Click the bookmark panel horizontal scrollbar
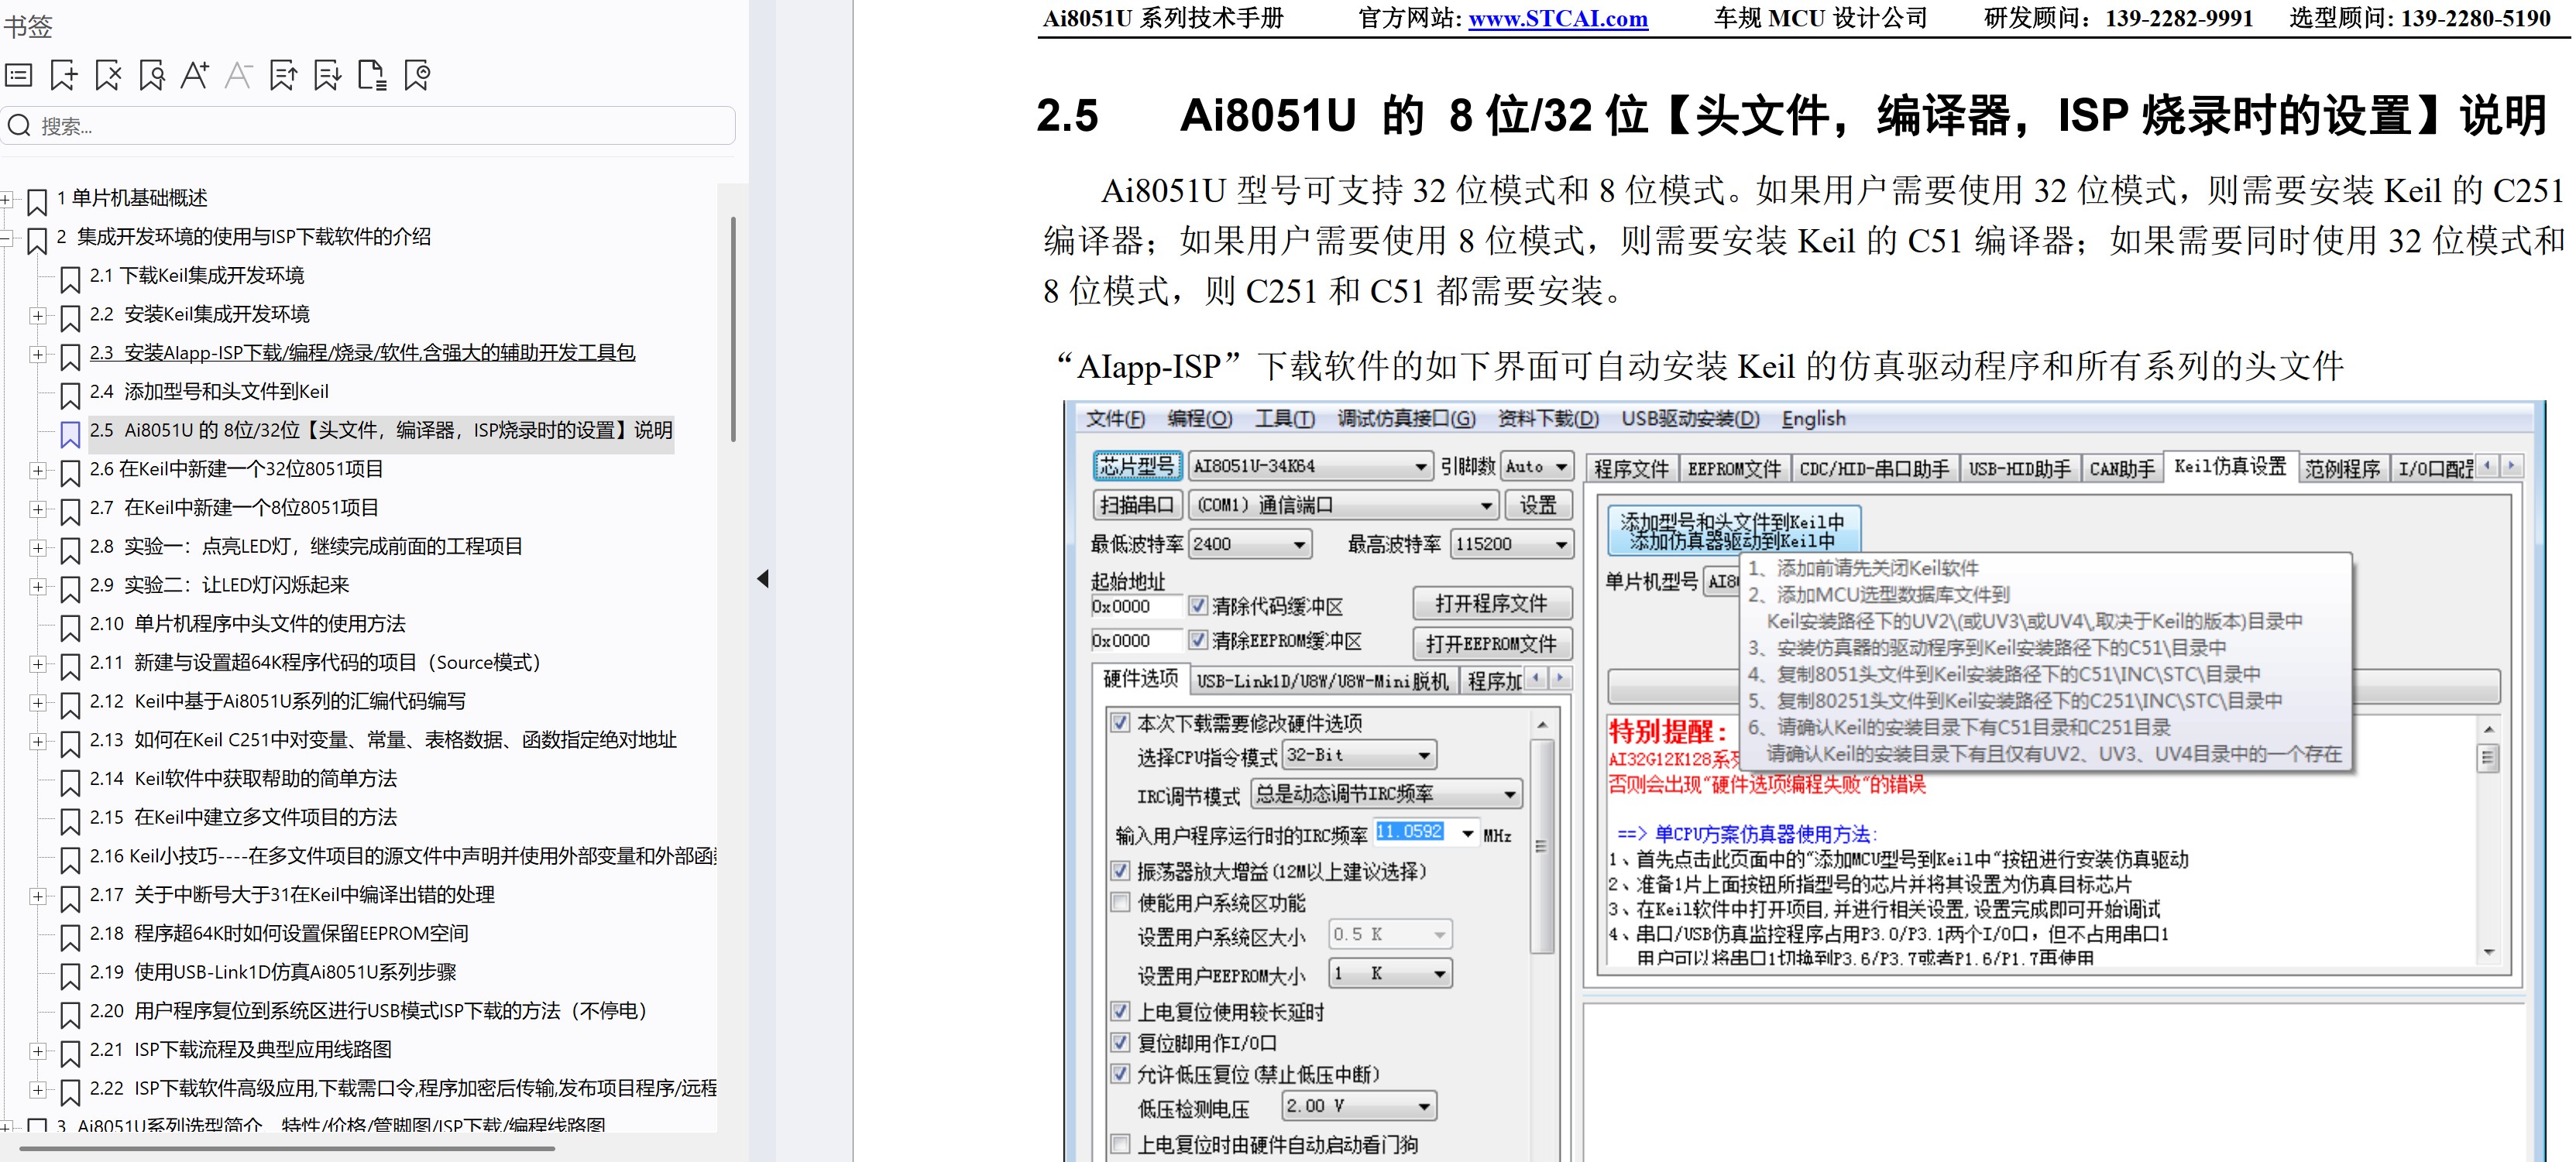 [x=286, y=1149]
